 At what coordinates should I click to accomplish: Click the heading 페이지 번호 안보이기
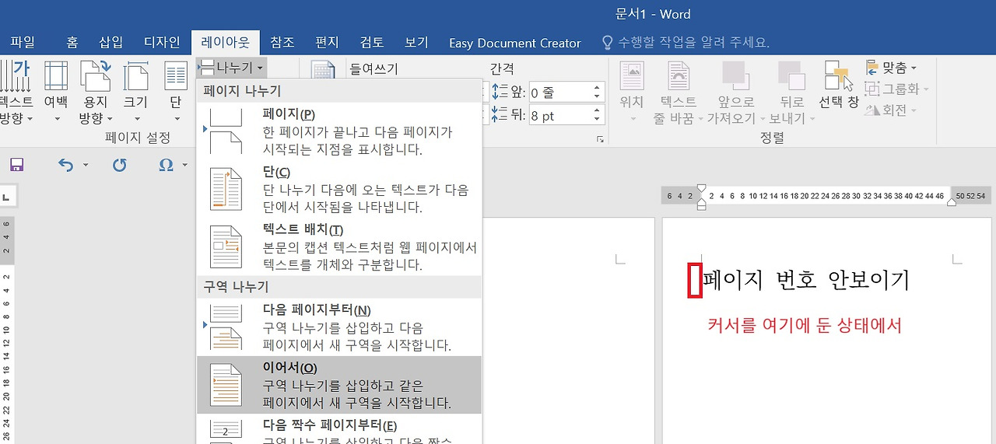pos(806,280)
